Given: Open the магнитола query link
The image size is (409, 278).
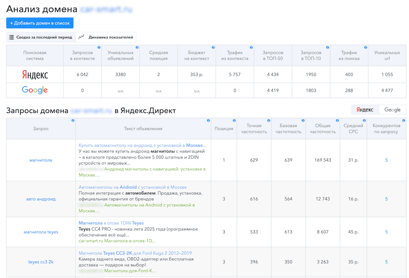Looking at the screenshot, I should [x=41, y=160].
